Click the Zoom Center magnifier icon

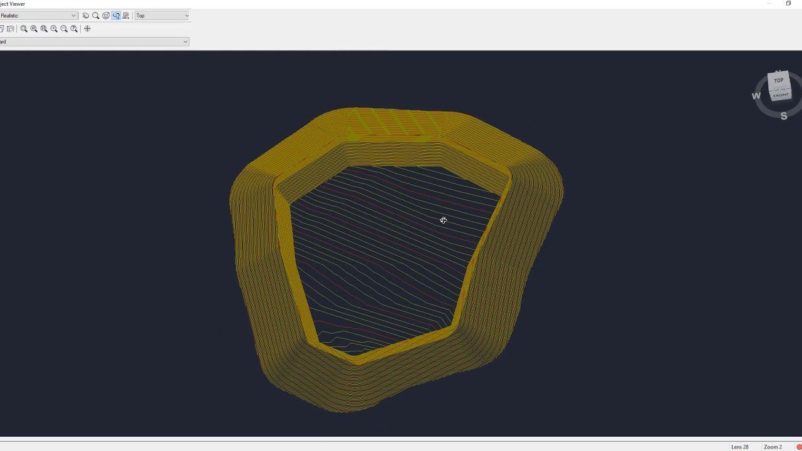point(34,29)
